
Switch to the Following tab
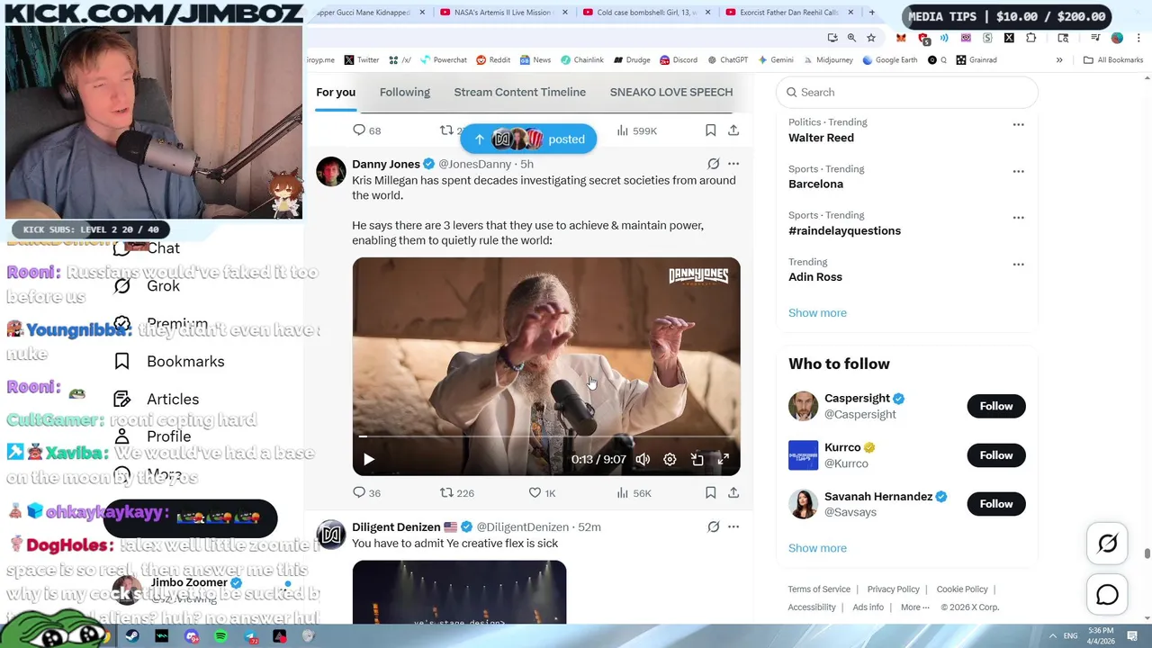click(x=405, y=92)
